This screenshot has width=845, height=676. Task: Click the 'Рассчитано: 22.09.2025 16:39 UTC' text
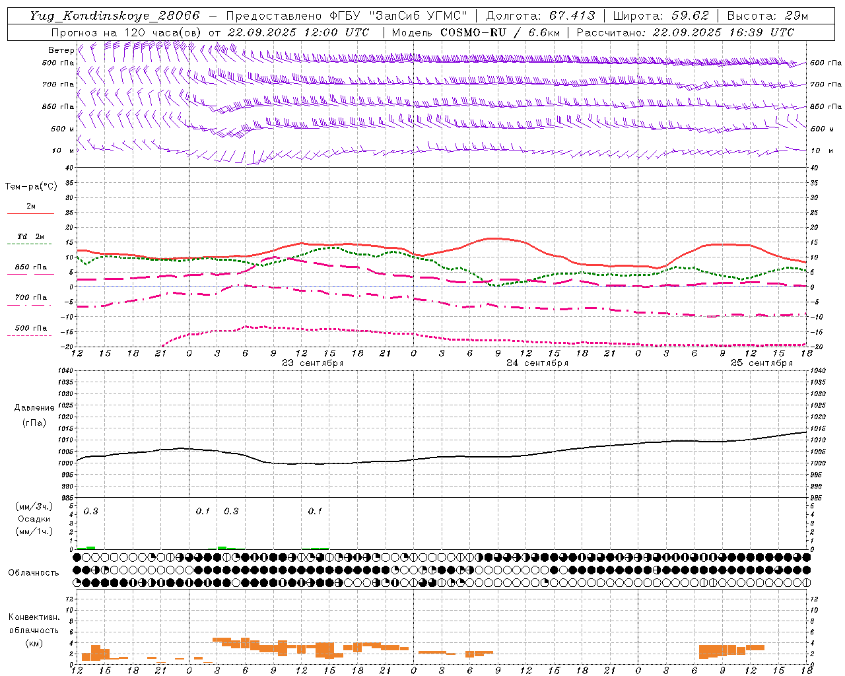[x=685, y=32]
